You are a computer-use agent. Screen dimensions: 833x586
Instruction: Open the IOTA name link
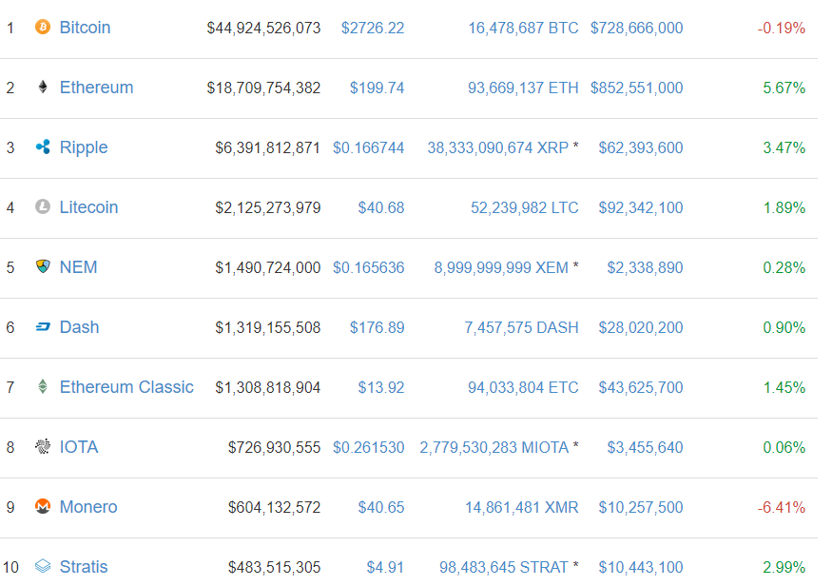(79, 447)
